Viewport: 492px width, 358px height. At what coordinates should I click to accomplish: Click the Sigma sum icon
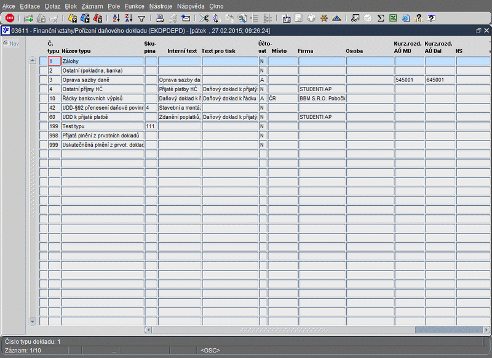[x=381, y=18]
